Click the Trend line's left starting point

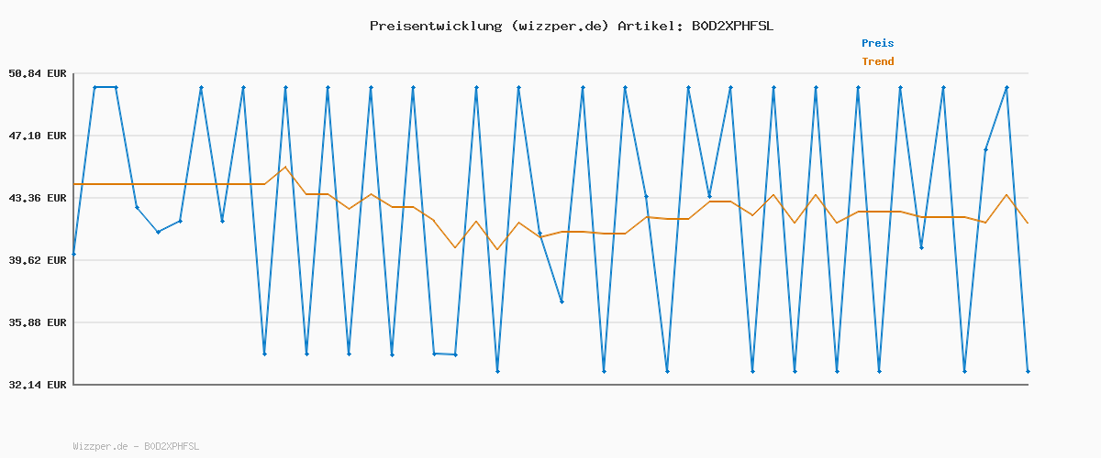(x=74, y=184)
